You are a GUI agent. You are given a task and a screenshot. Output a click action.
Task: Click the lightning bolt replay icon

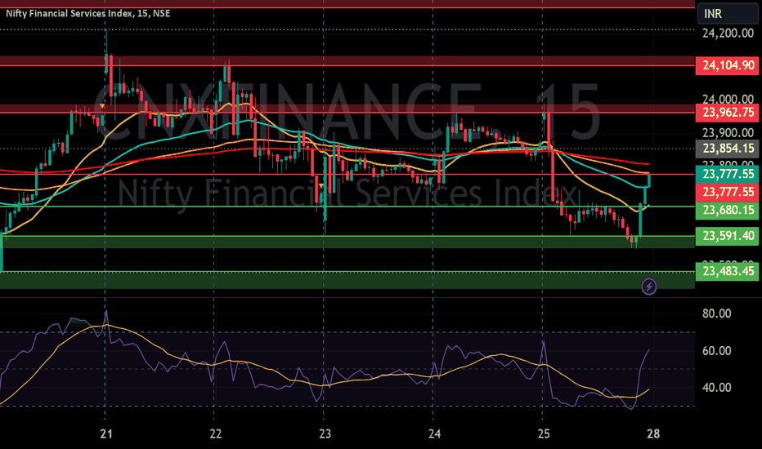point(649,287)
